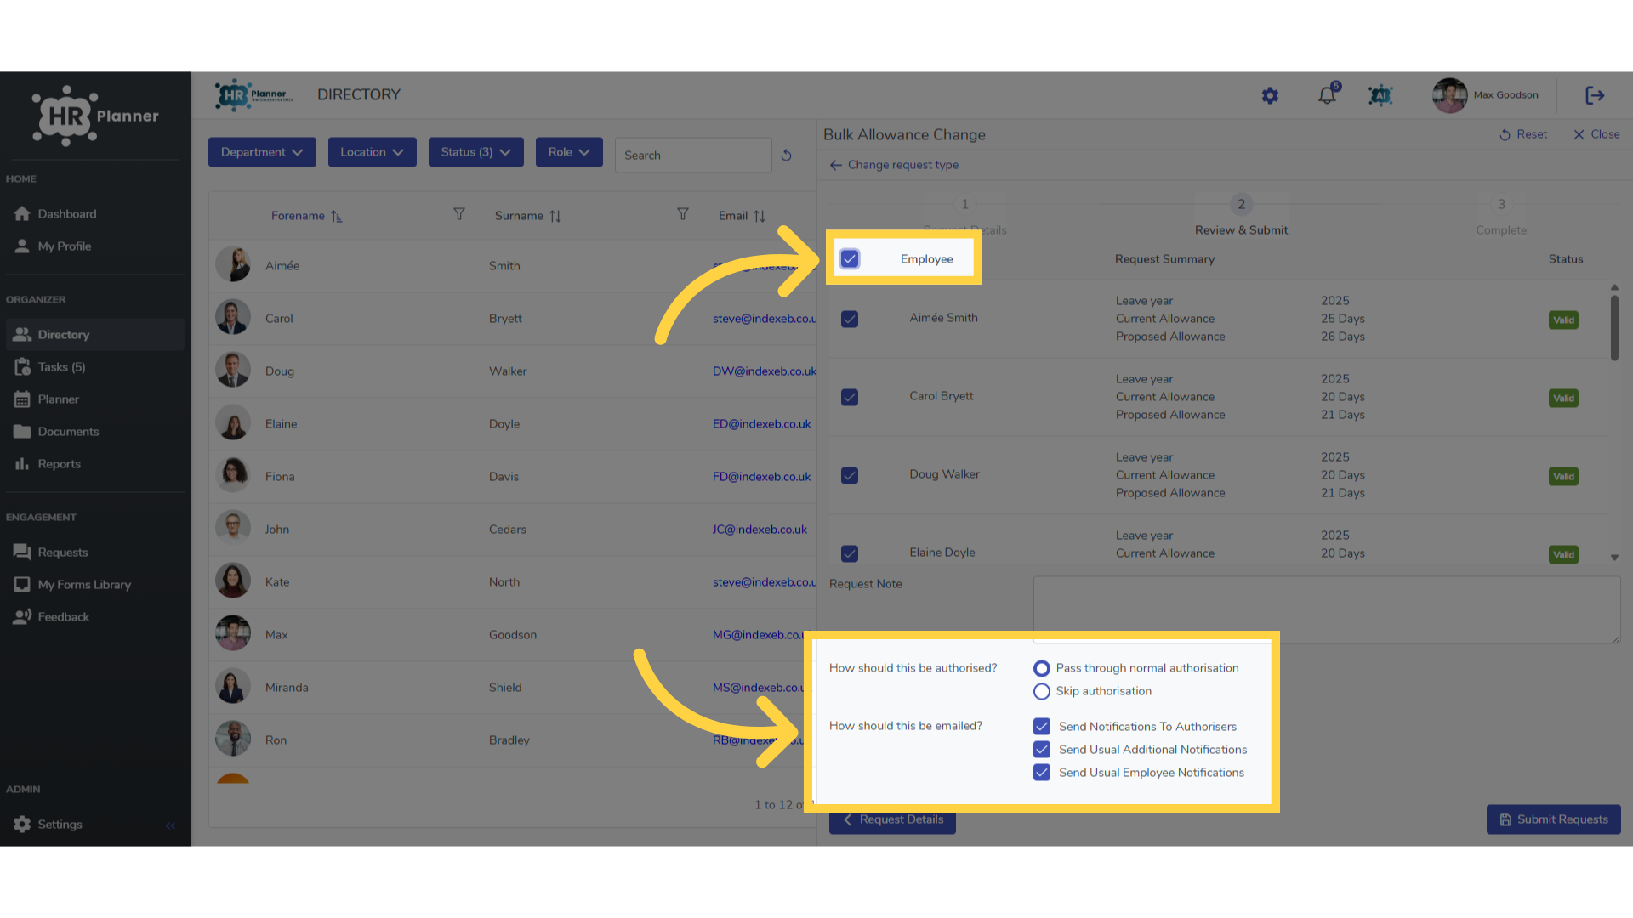Screen dimensions: 1633x918
Task: Toggle Send Usual Additional Notifications checkbox
Action: click(x=1042, y=749)
